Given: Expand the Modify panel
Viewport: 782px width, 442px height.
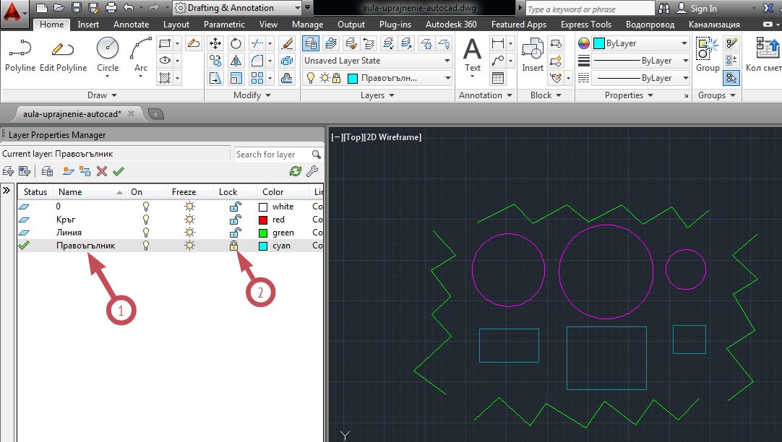Looking at the screenshot, I should (x=252, y=95).
